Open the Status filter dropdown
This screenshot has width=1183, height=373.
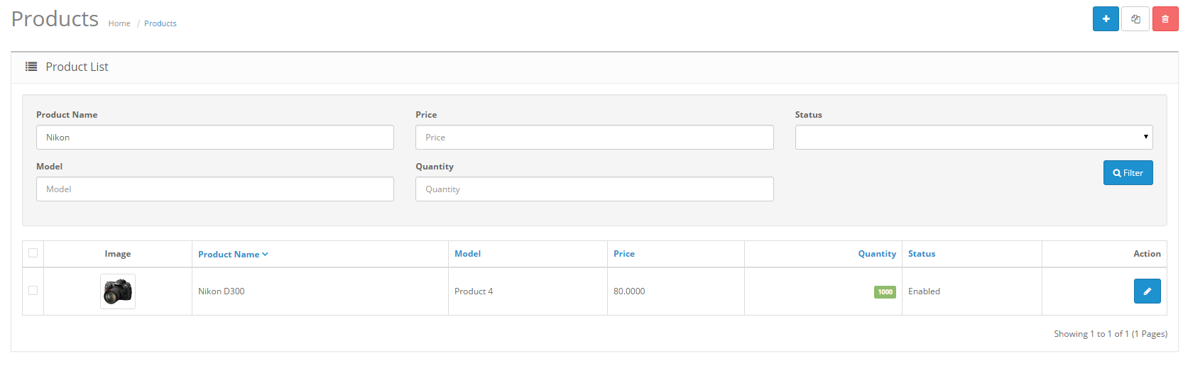(973, 138)
